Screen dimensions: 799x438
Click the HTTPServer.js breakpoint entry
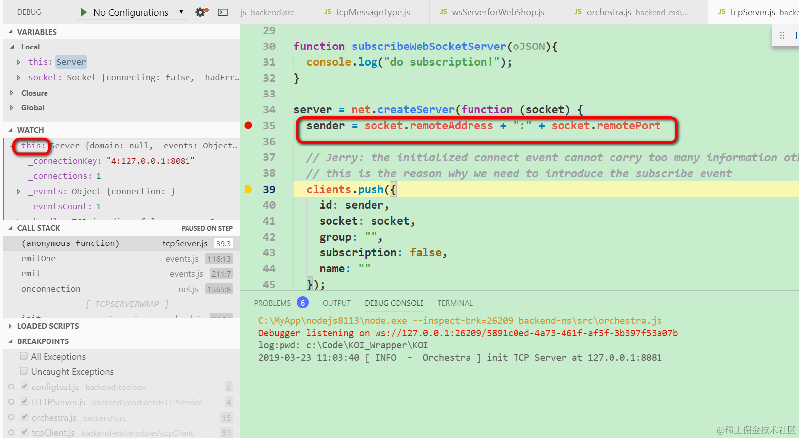click(x=122, y=402)
